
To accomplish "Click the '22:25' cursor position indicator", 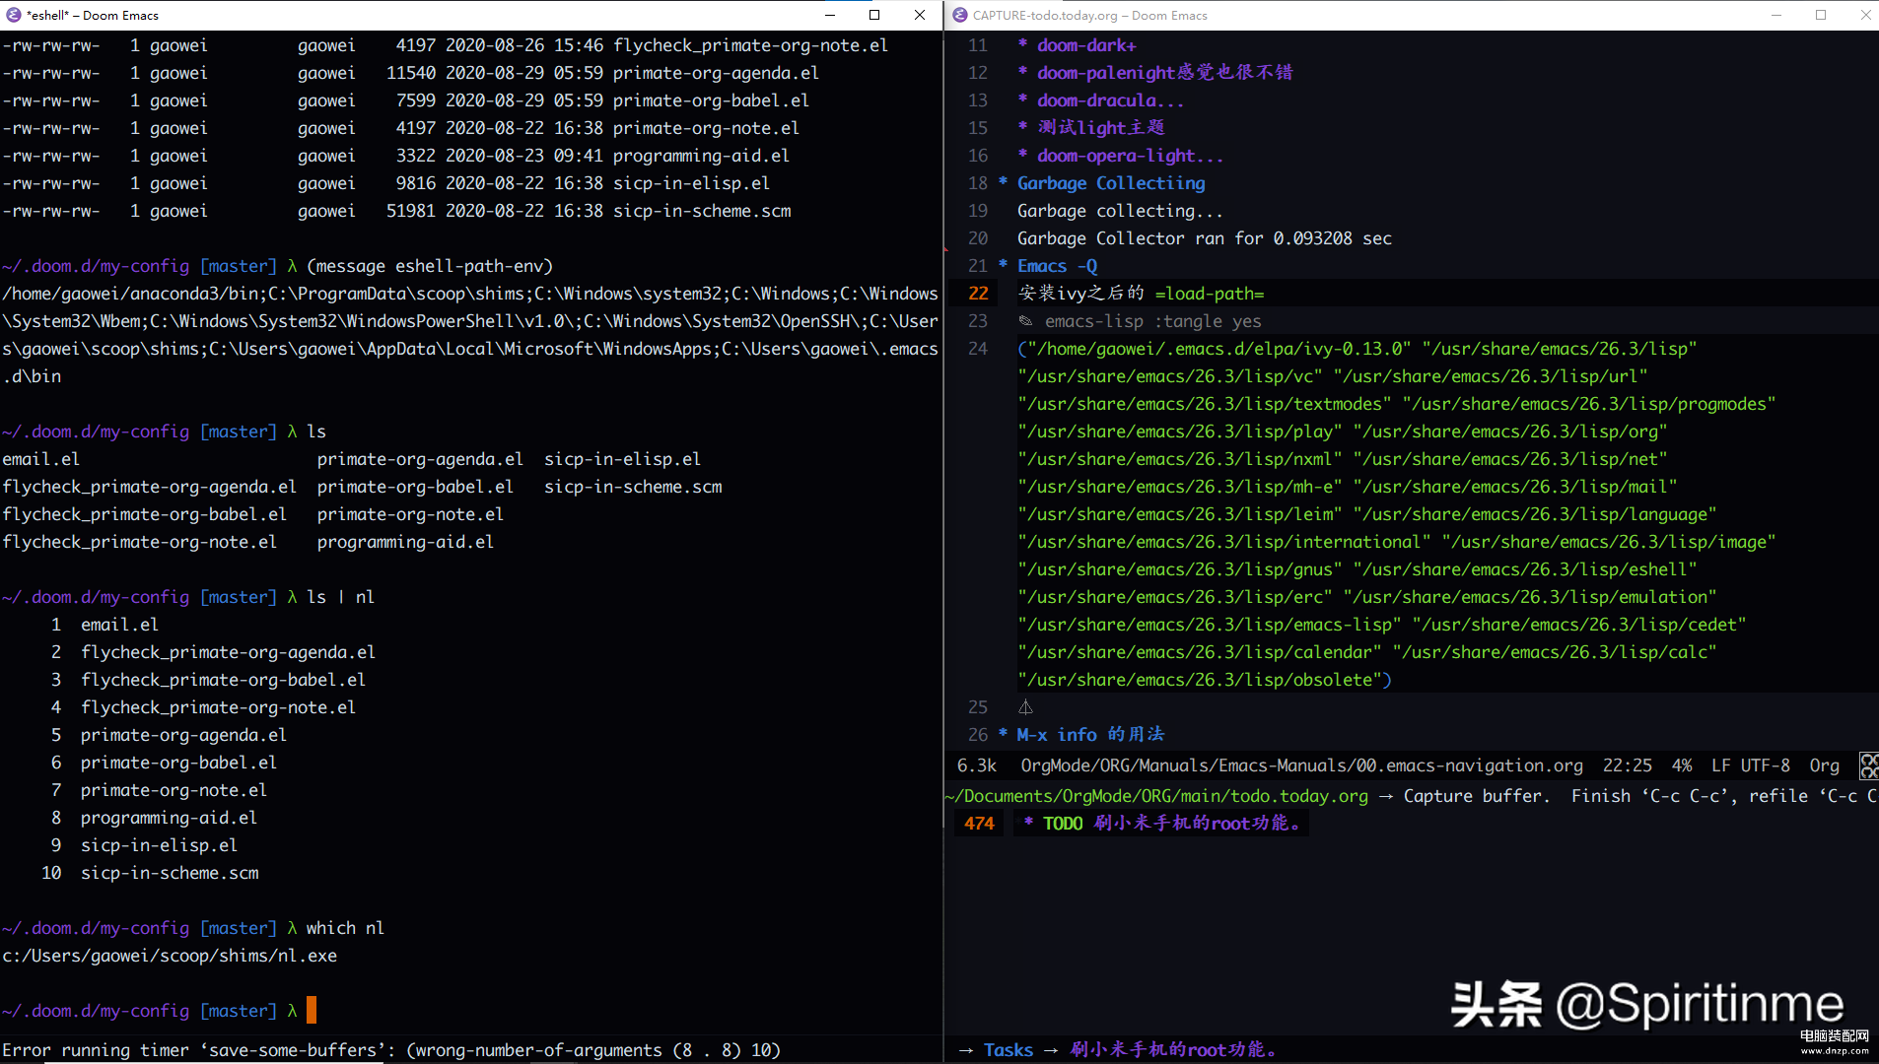I will [x=1628, y=765].
